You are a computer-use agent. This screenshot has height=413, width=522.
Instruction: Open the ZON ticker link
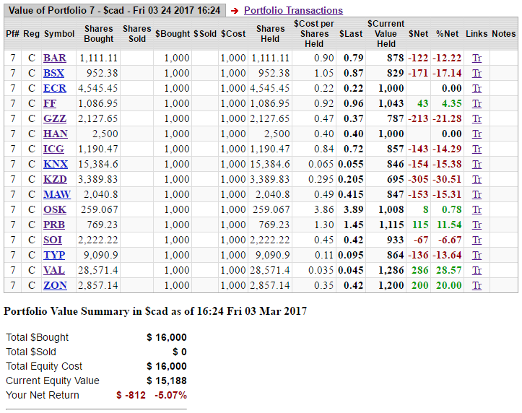coord(55,285)
